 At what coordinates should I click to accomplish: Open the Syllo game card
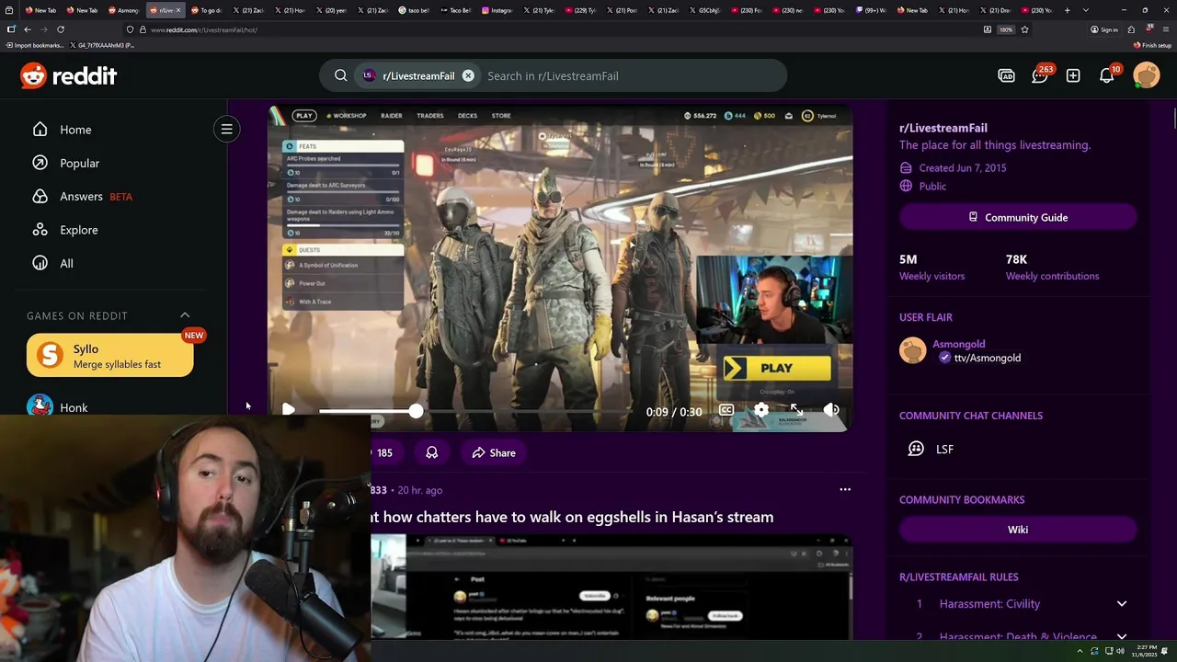(110, 356)
